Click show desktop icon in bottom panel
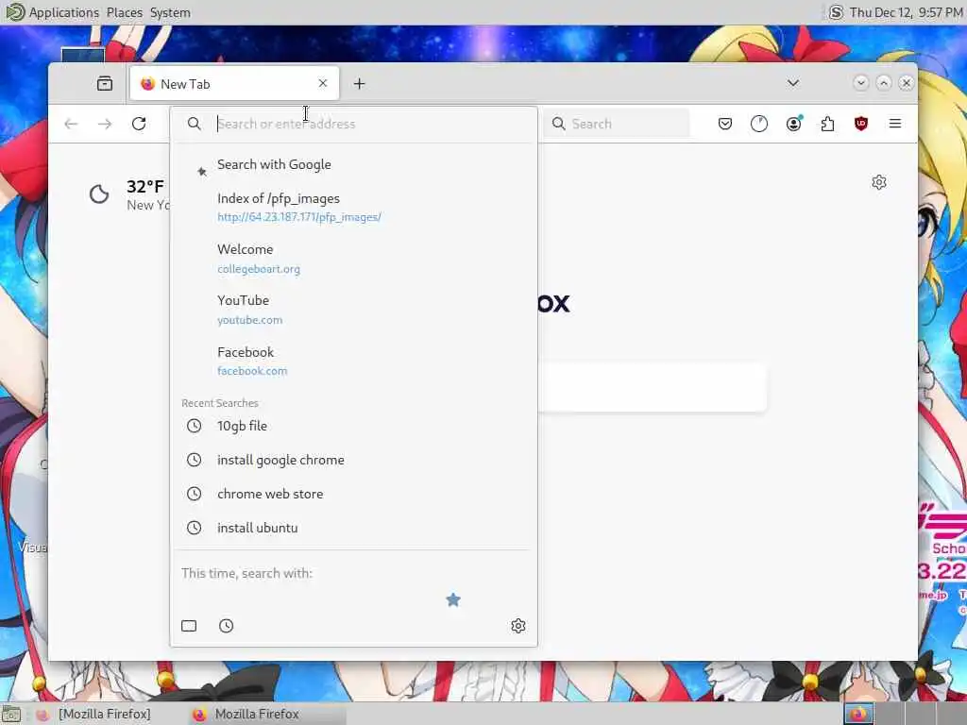This screenshot has width=967, height=725. pos(11,715)
